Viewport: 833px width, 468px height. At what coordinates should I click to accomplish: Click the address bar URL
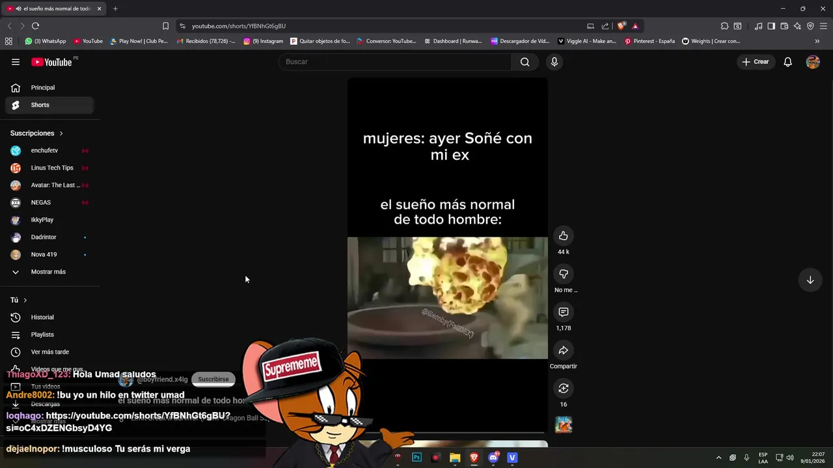(x=239, y=26)
